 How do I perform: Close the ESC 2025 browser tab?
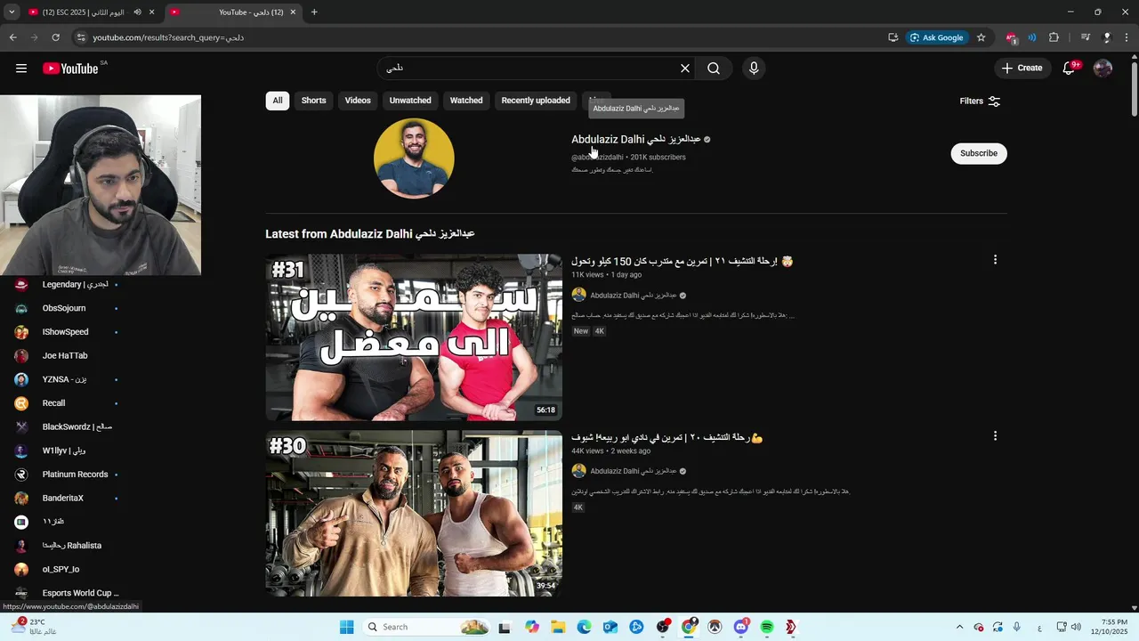point(152,12)
